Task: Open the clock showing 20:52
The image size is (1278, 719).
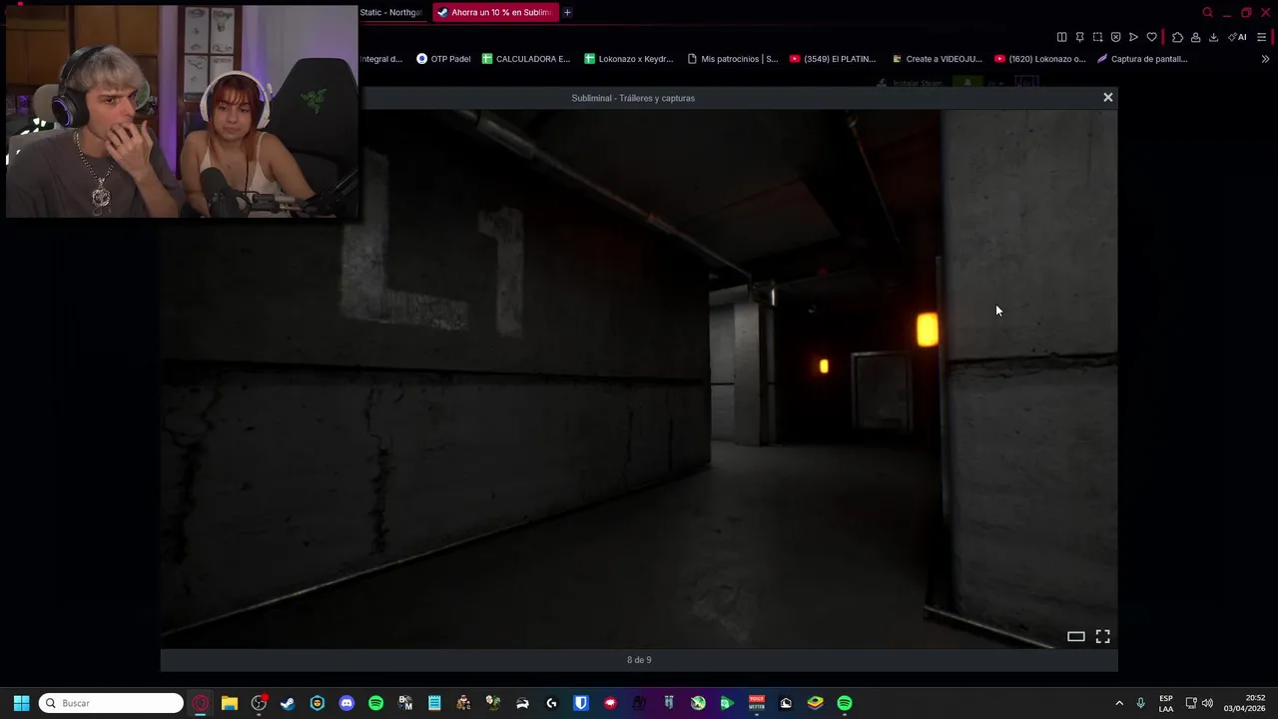Action: tap(1244, 703)
